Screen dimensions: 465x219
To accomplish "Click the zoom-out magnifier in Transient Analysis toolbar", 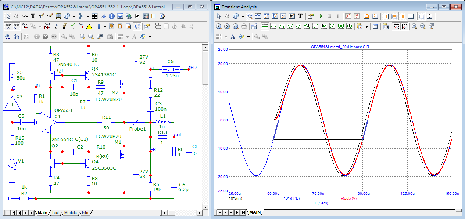I will tap(423, 26).
